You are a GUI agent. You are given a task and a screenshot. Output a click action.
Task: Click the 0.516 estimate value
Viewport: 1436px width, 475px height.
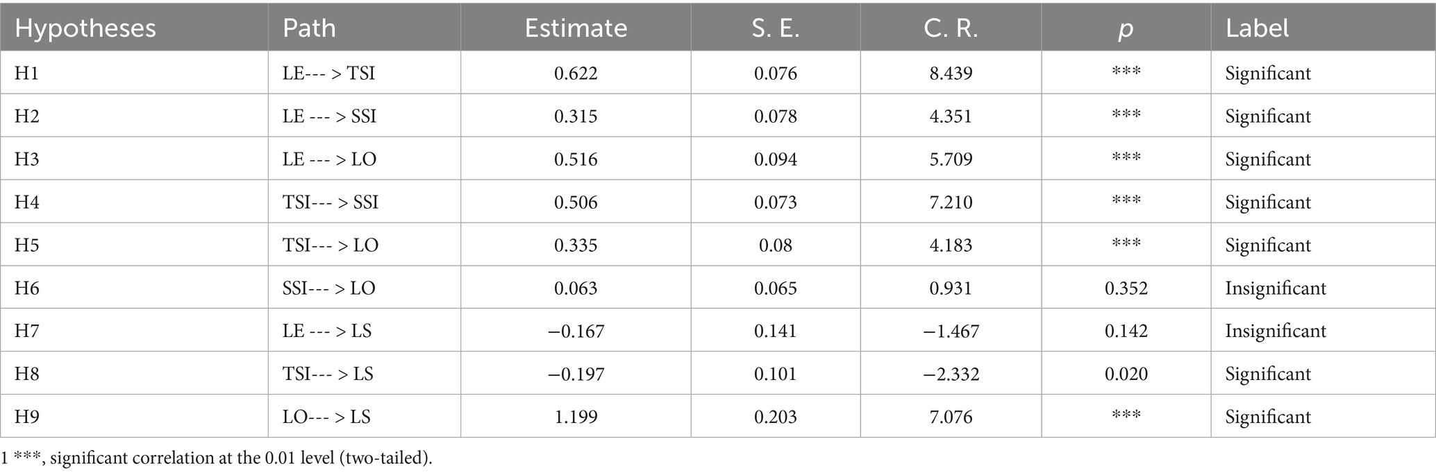576,159
